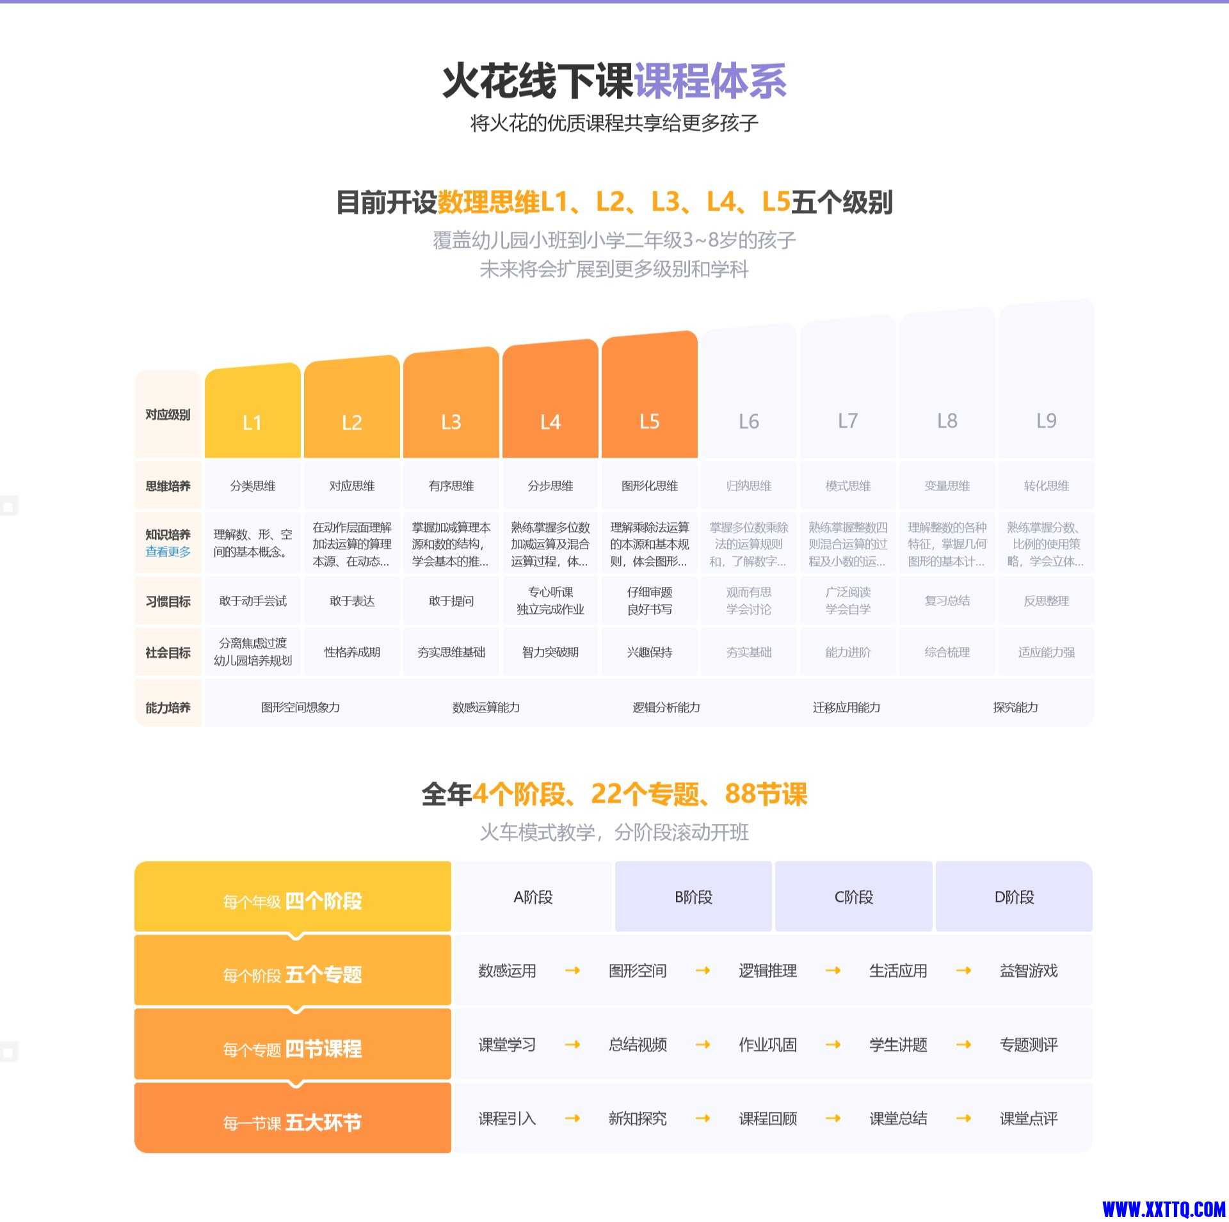Click the 每个专题 四节课程 block
This screenshot has height=1222, width=1229.
[x=293, y=1044]
